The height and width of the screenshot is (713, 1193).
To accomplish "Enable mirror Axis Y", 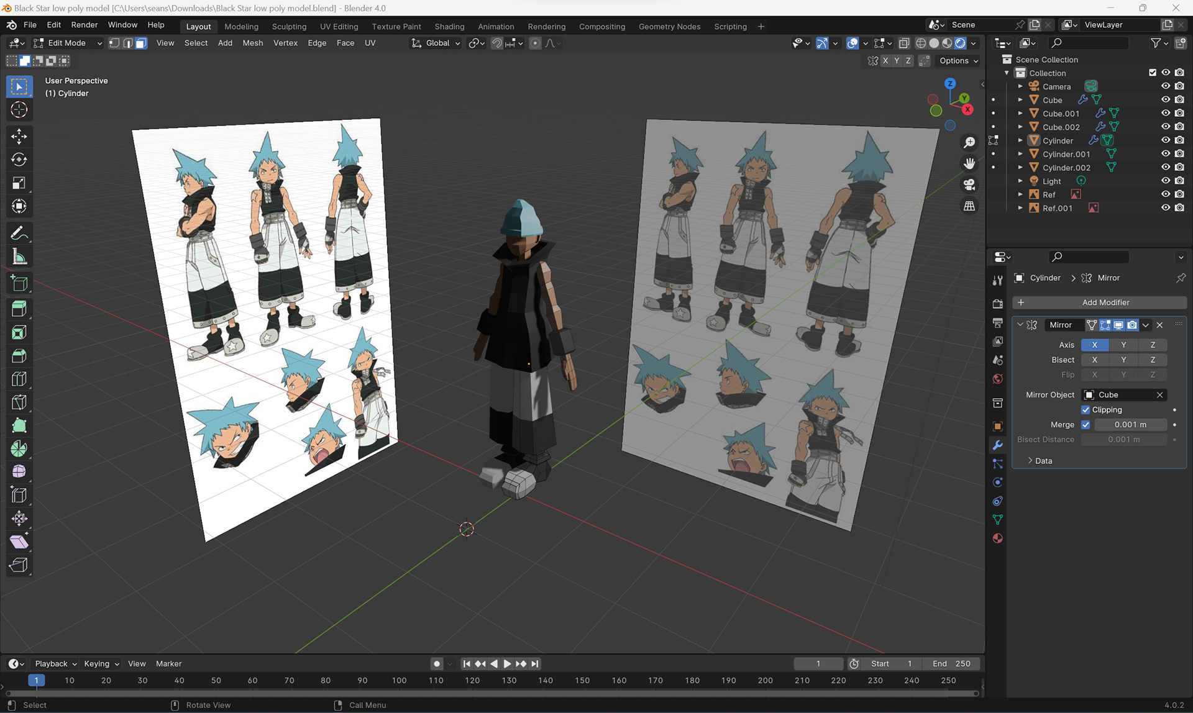I will [x=1123, y=345].
